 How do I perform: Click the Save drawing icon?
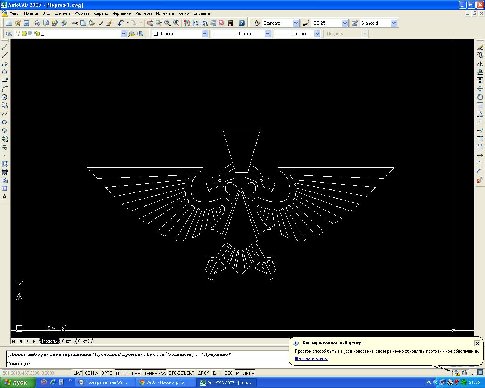[27, 23]
